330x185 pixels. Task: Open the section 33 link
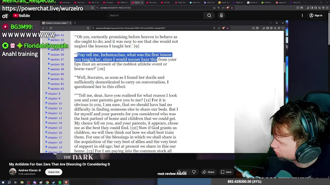coord(57,40)
